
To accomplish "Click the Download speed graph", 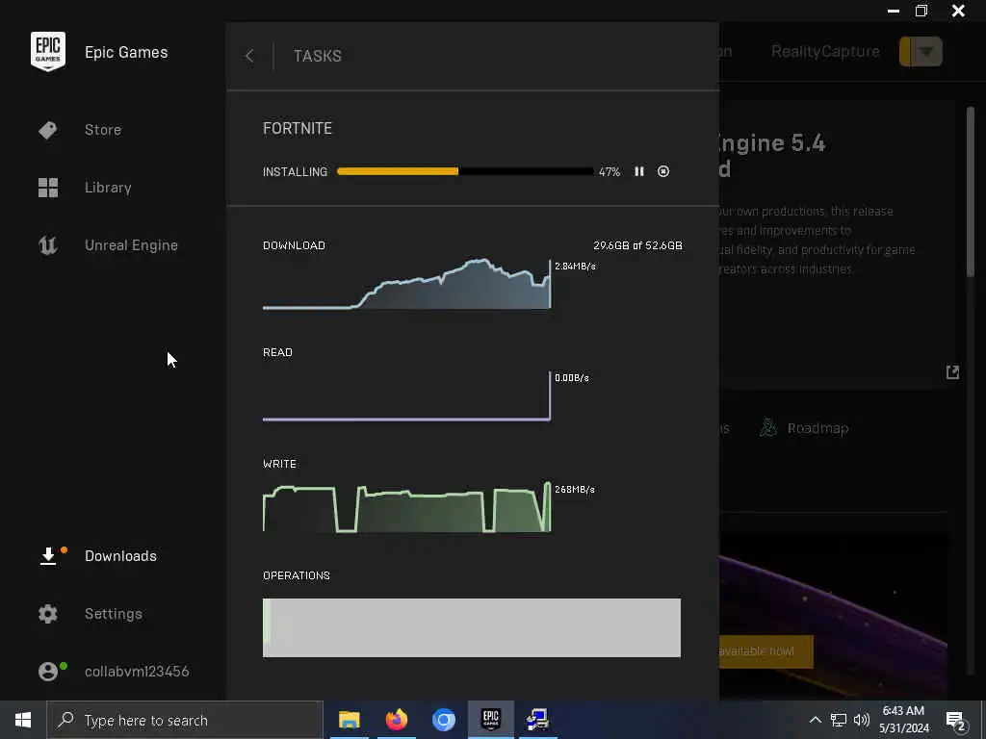I will tap(407, 284).
